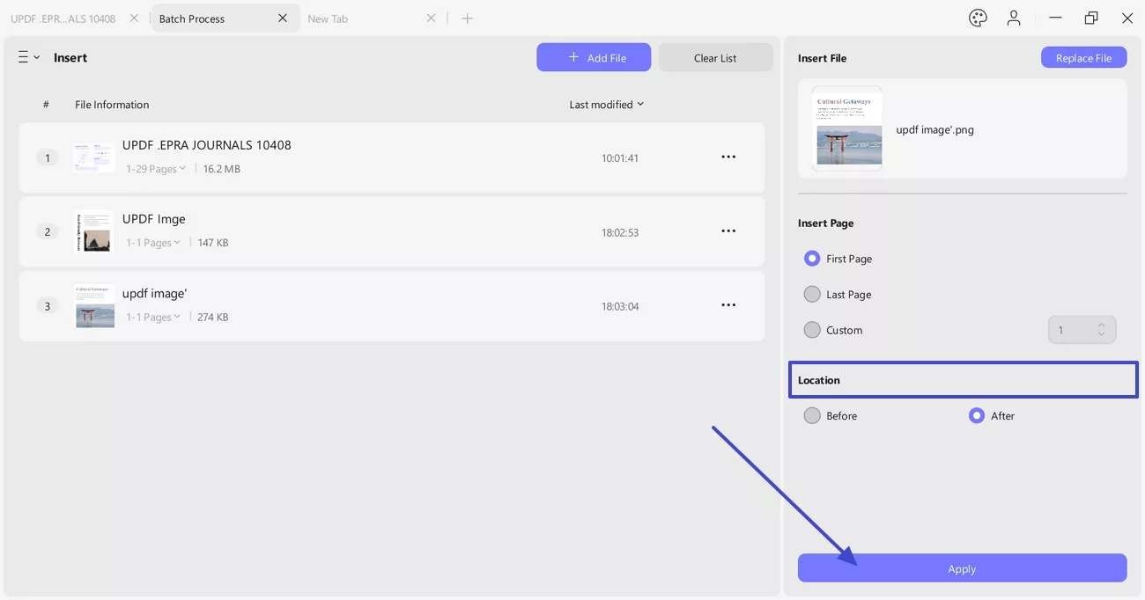Viewport: 1145px width, 600px height.
Task: Select the First Page radio option
Action: [x=812, y=259]
